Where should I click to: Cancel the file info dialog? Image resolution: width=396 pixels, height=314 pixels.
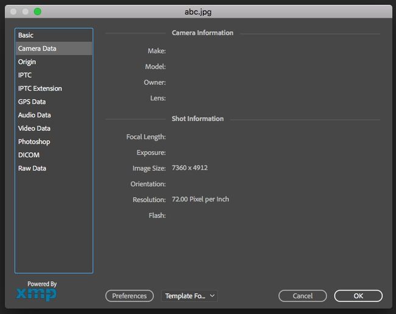pos(303,296)
